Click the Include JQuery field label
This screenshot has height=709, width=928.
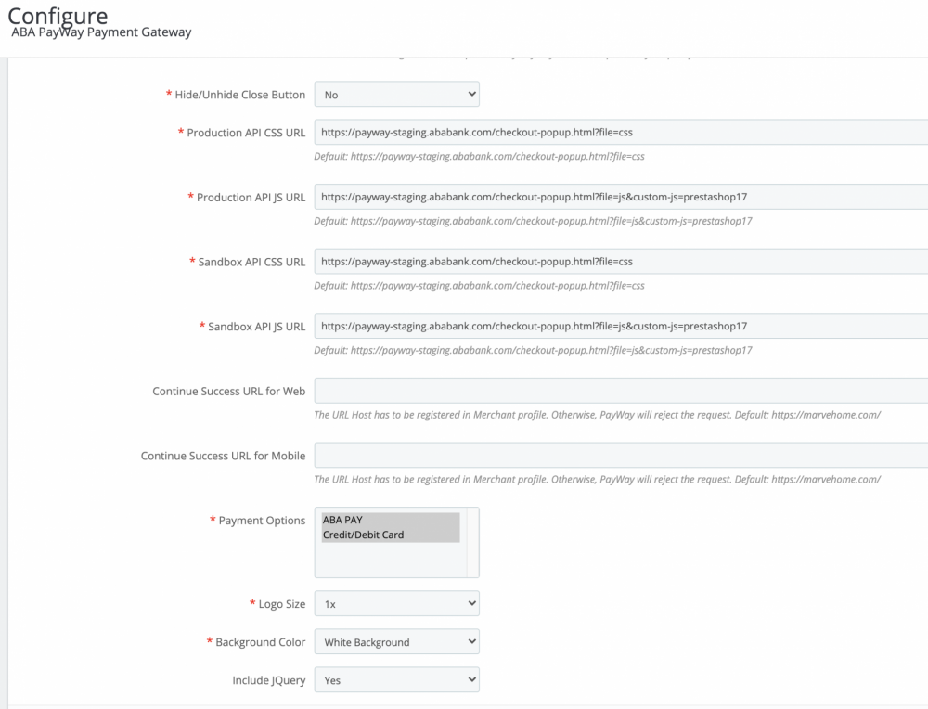tap(268, 679)
